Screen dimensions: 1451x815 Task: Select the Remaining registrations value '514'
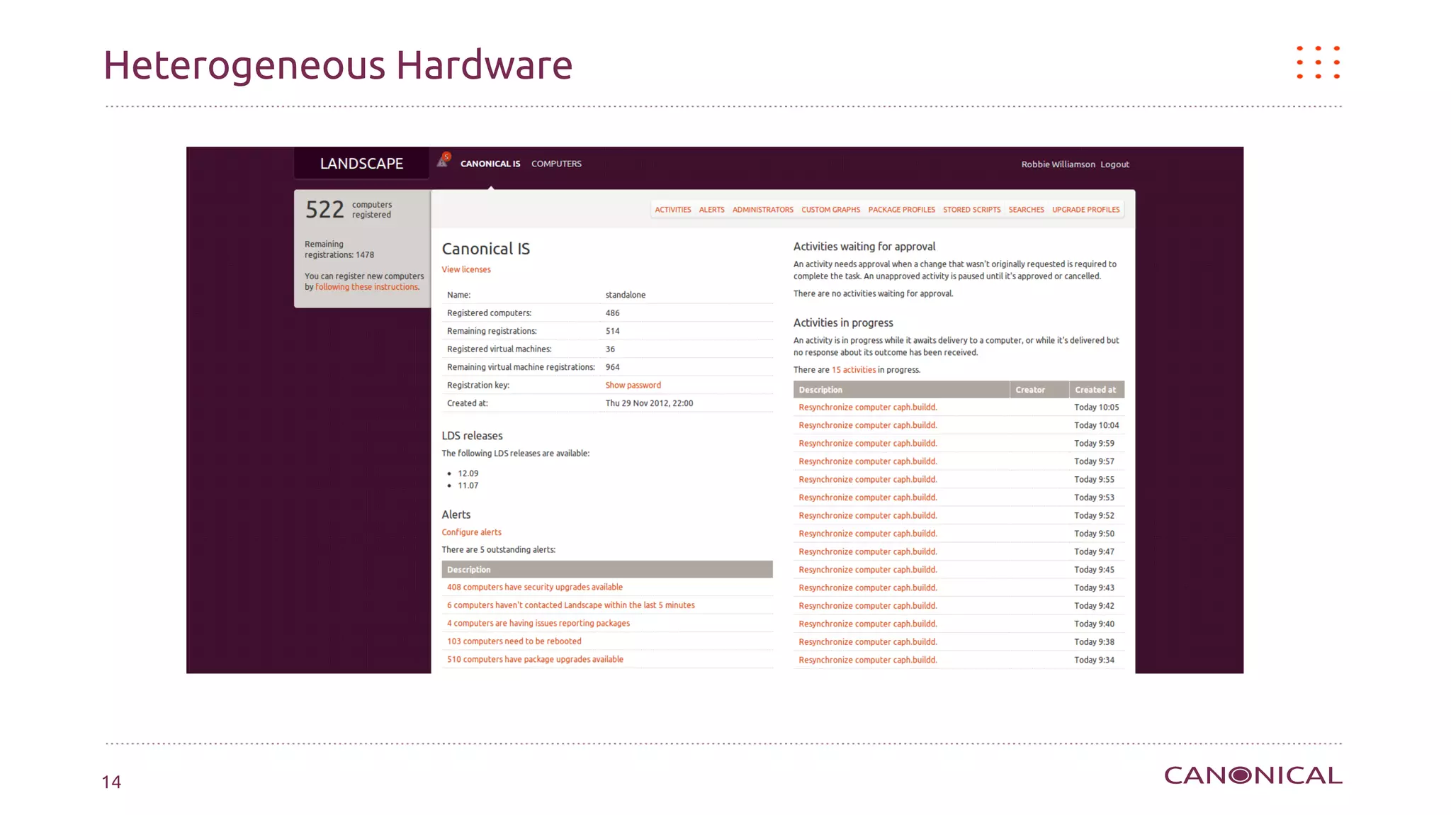point(612,331)
